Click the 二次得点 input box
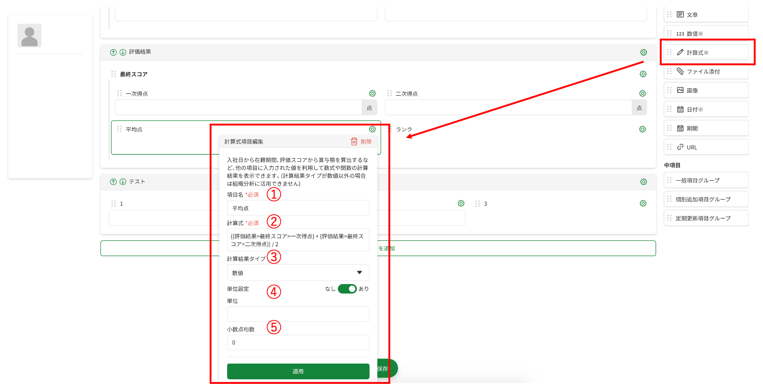Viewport: 763px width, 388px height. tap(509, 108)
